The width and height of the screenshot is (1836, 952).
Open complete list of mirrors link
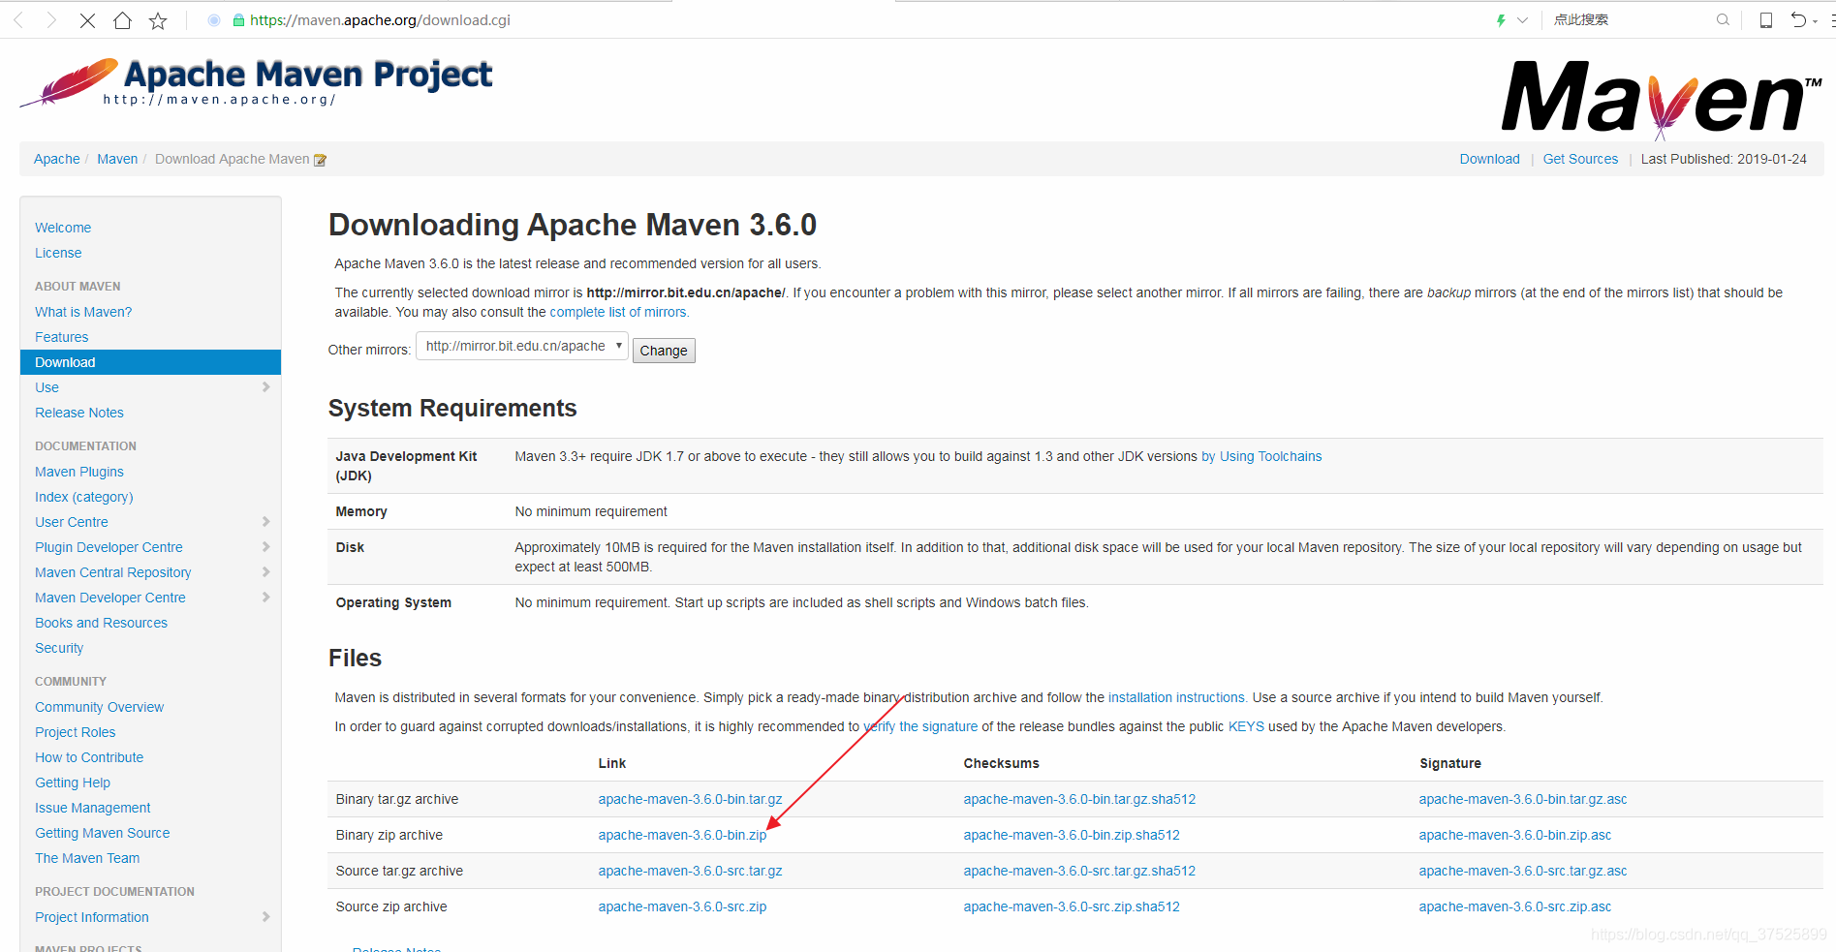[619, 312]
